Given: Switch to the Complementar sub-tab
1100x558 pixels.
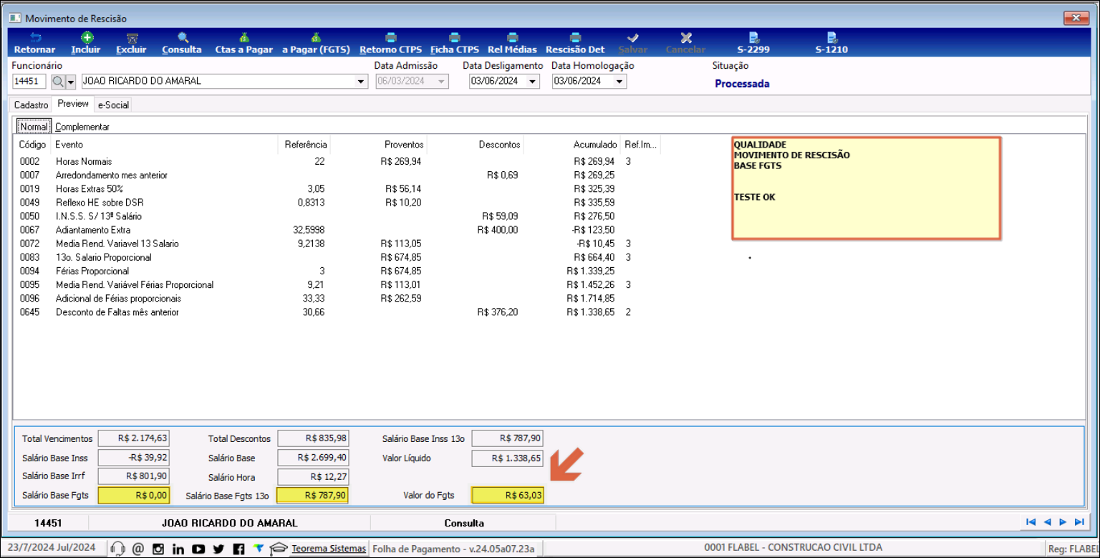Looking at the screenshot, I should click(x=82, y=127).
